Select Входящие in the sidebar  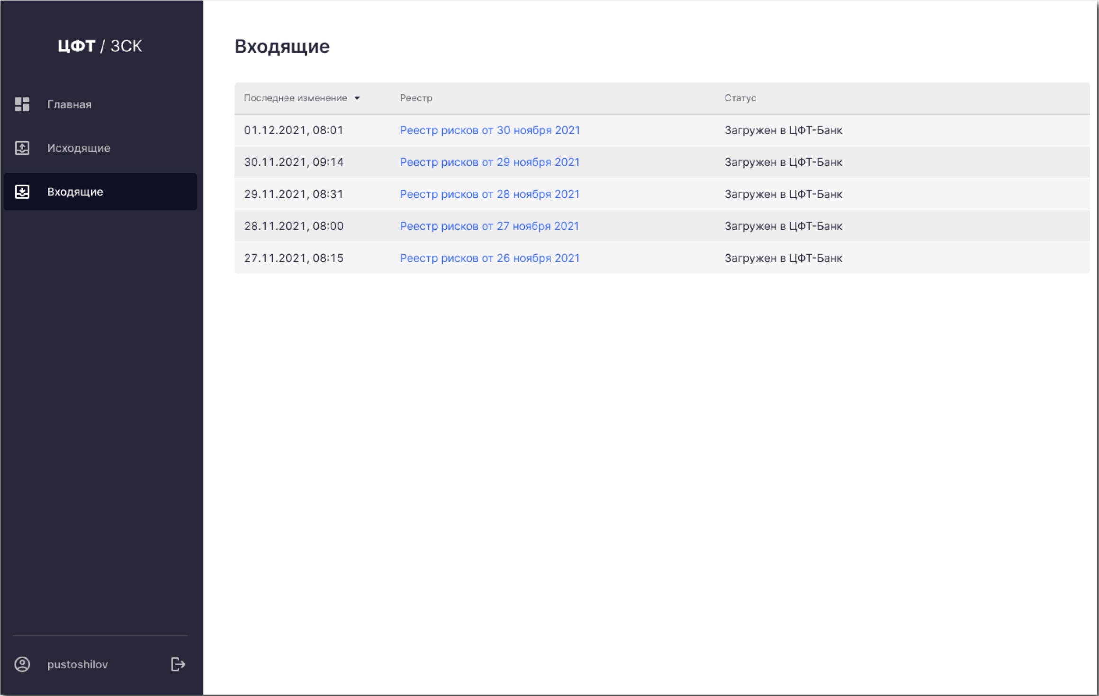tap(75, 192)
